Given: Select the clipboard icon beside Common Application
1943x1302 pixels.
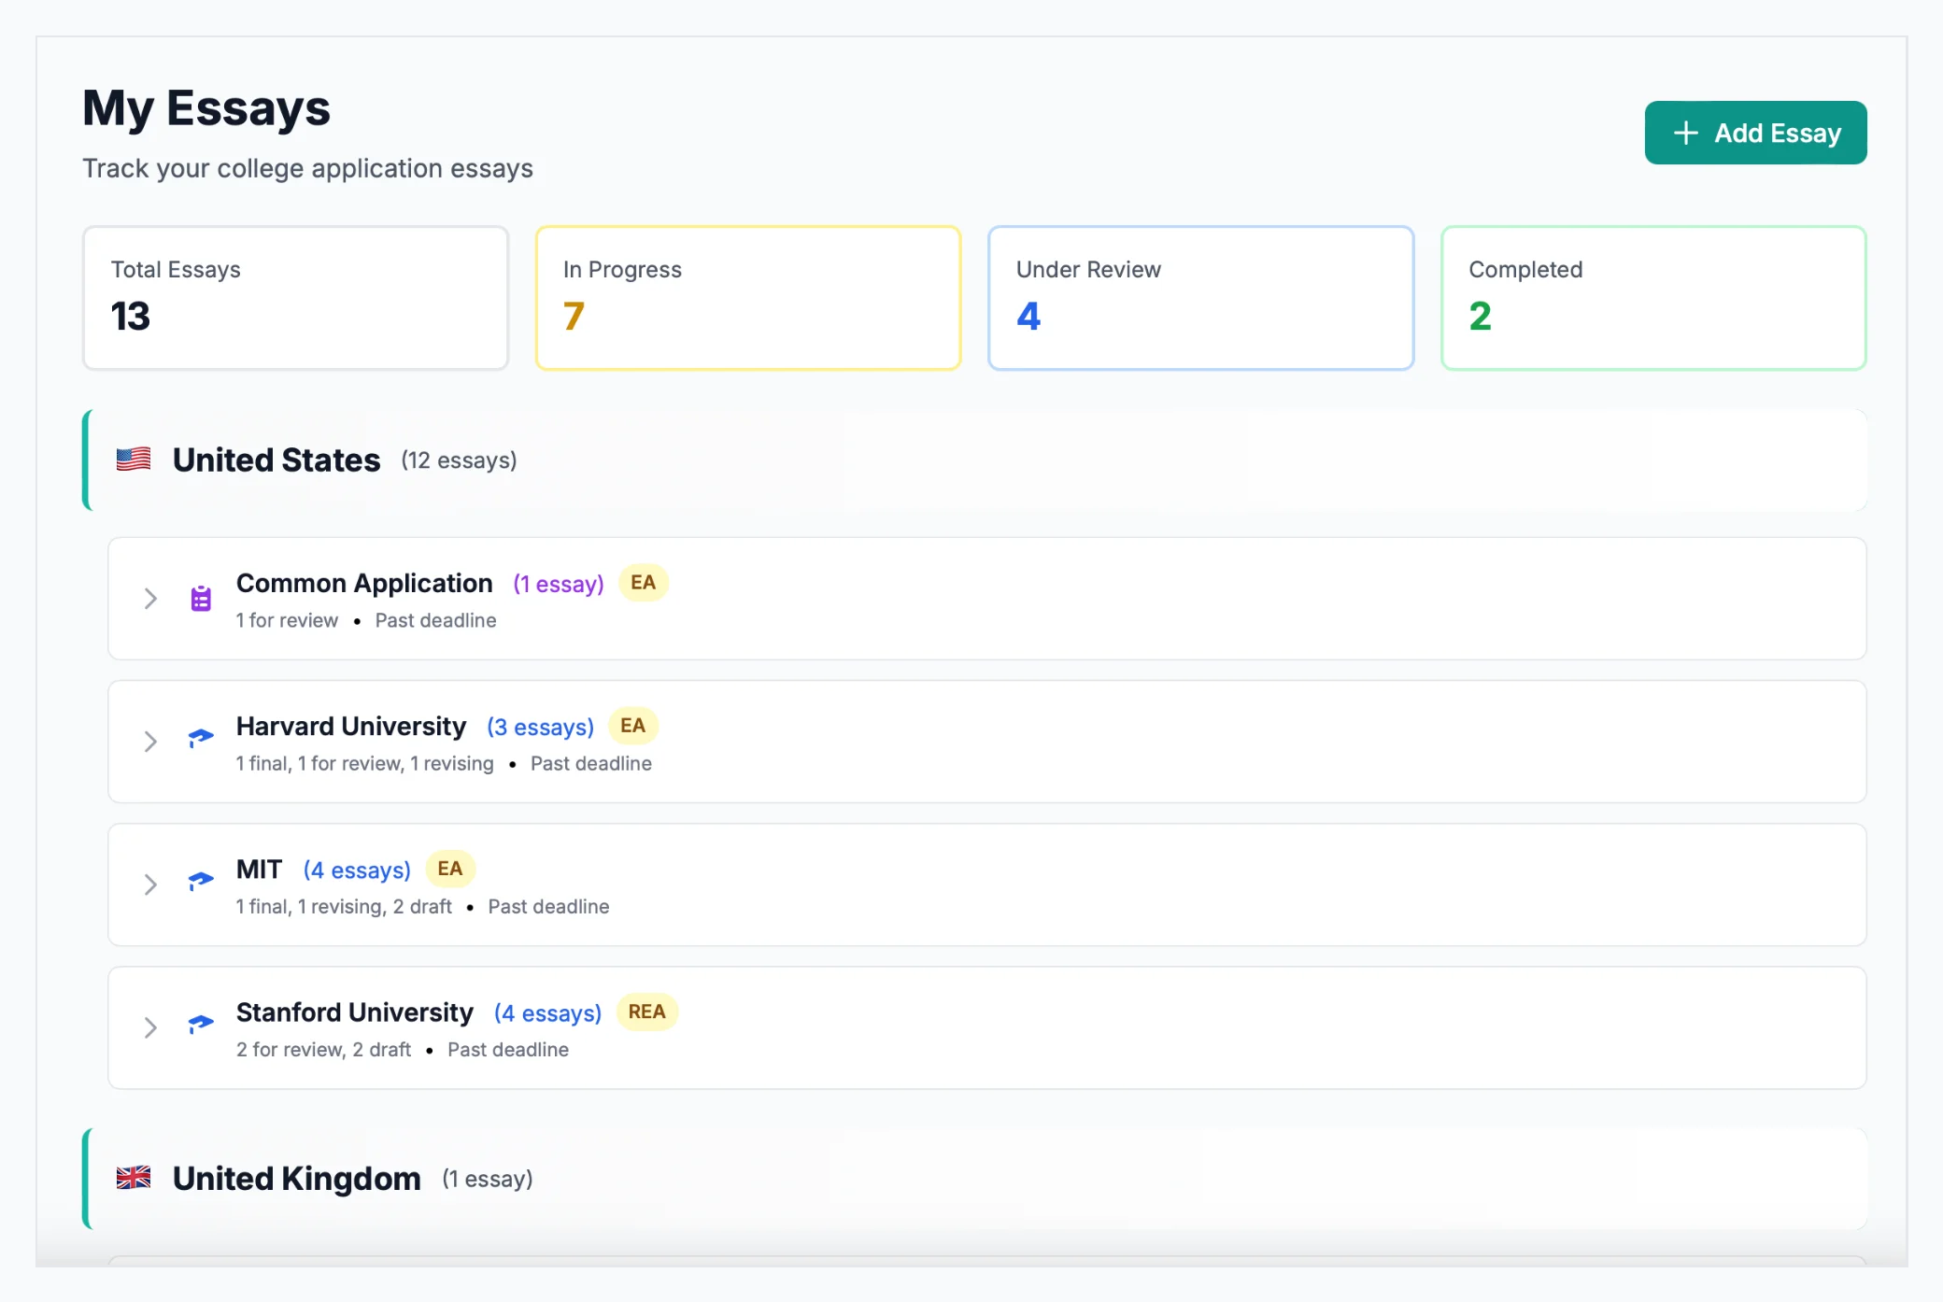Looking at the screenshot, I should pyautogui.click(x=200, y=598).
